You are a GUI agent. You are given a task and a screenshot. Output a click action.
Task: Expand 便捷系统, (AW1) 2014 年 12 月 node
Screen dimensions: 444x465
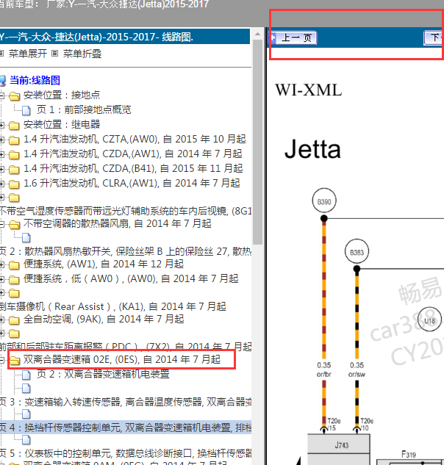[x=1, y=264]
